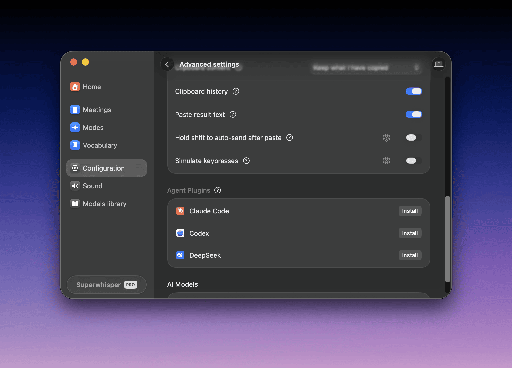This screenshot has height=368, width=512.
Task: Open Home in the sidebar
Action: tap(107, 87)
